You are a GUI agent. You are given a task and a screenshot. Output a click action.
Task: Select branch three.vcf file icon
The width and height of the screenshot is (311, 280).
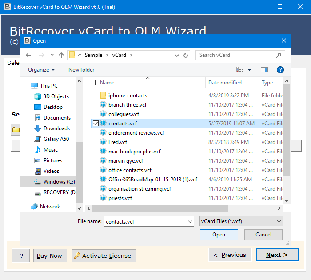pos(103,104)
